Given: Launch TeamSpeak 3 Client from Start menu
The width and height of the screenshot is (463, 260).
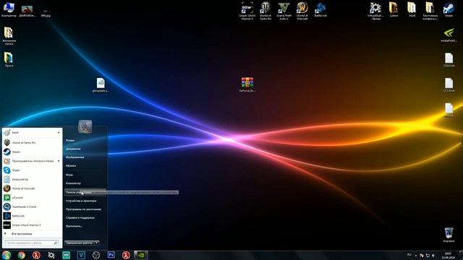Looking at the screenshot, I should coord(32,207).
